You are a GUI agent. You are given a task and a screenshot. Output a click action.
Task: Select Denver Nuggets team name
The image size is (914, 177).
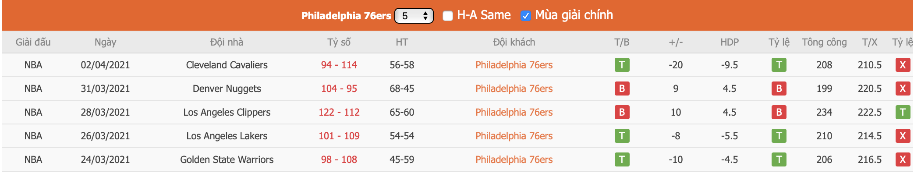tap(227, 89)
